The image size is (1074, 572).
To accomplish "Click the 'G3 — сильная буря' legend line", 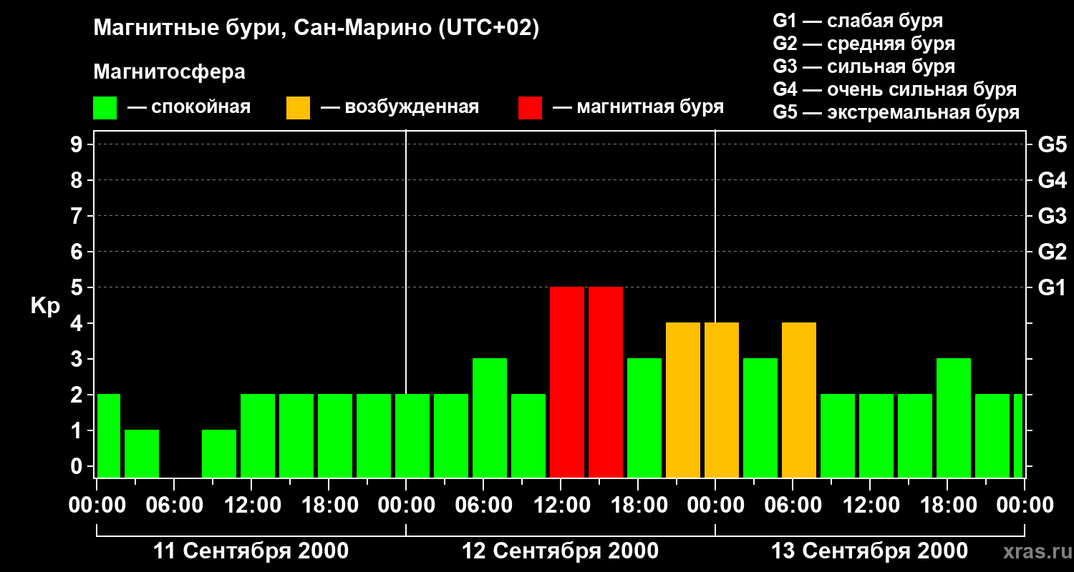I will coord(864,66).
